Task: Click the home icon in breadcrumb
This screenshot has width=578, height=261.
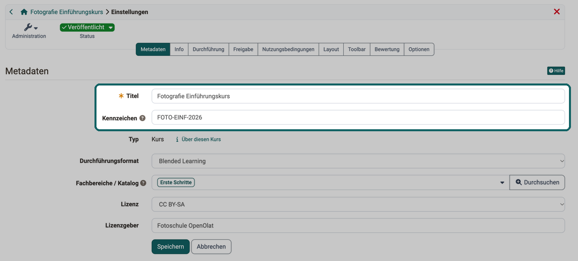Action: point(24,12)
